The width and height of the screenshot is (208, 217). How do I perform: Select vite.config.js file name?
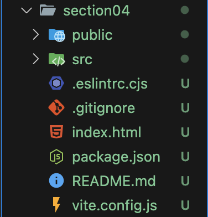tap(115, 206)
